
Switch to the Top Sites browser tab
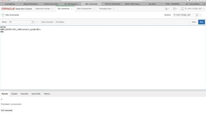(152, 4)
